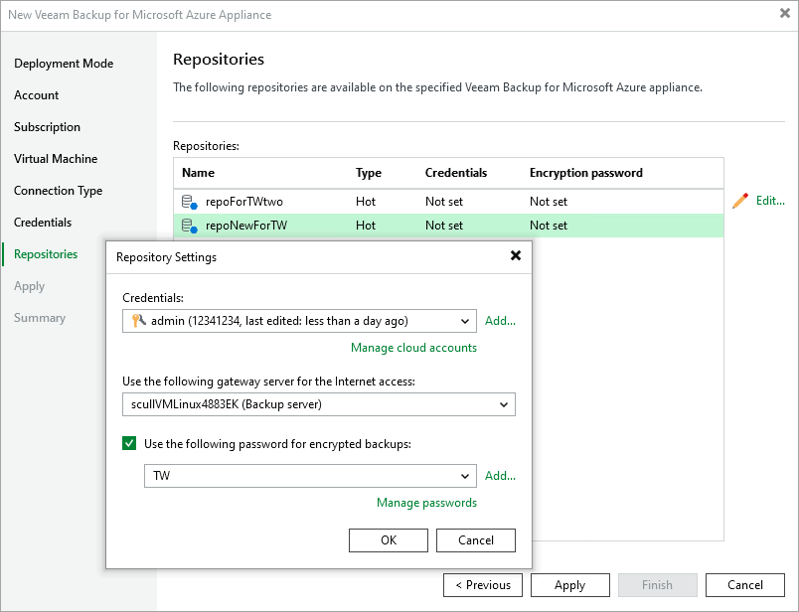Viewport: 799px width, 612px height.
Task: Select the Summary wizard step
Action: point(40,318)
